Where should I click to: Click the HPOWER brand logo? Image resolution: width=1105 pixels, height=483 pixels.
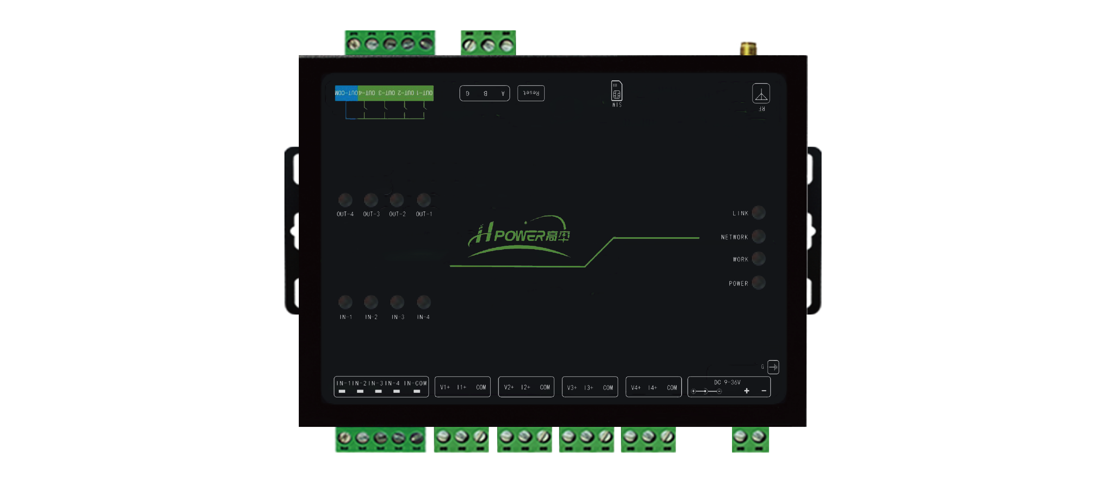pos(518,236)
